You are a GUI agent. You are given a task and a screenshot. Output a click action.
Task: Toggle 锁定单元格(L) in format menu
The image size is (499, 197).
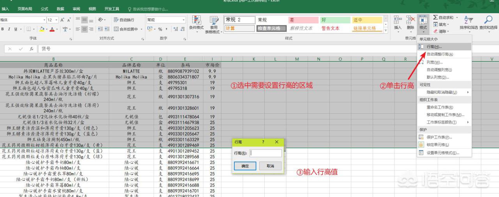[x=444, y=144]
